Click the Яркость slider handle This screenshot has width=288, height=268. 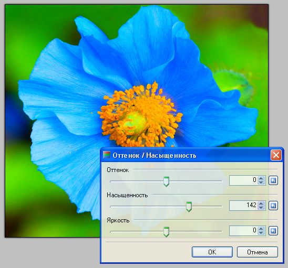pos(166,232)
